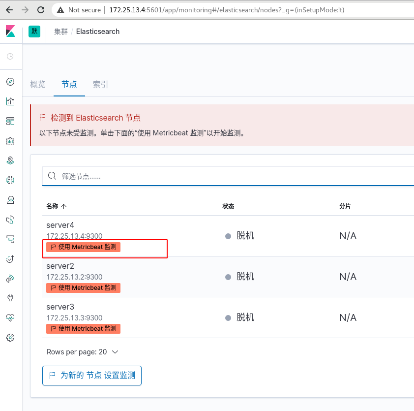414x411 pixels.
Task: Click the browser address bar URL
Action: click(227, 10)
